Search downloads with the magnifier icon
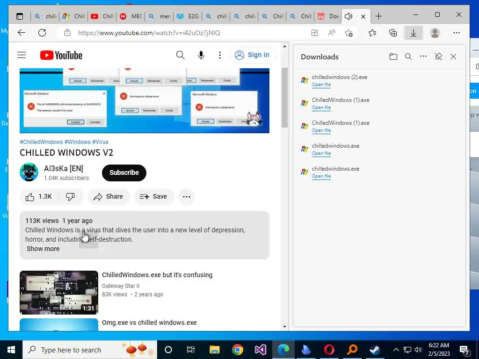 point(408,57)
